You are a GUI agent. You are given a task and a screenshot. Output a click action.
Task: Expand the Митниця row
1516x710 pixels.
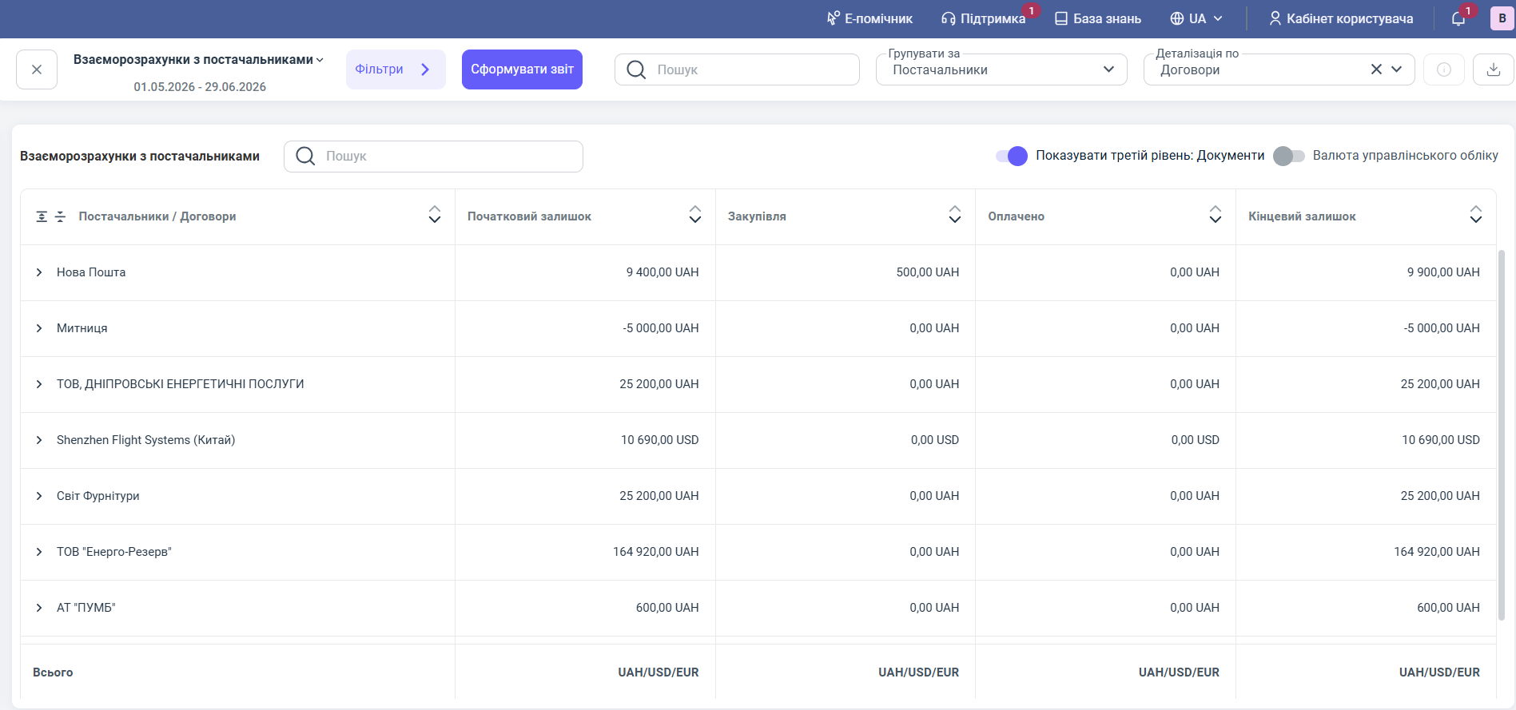pyautogui.click(x=39, y=328)
